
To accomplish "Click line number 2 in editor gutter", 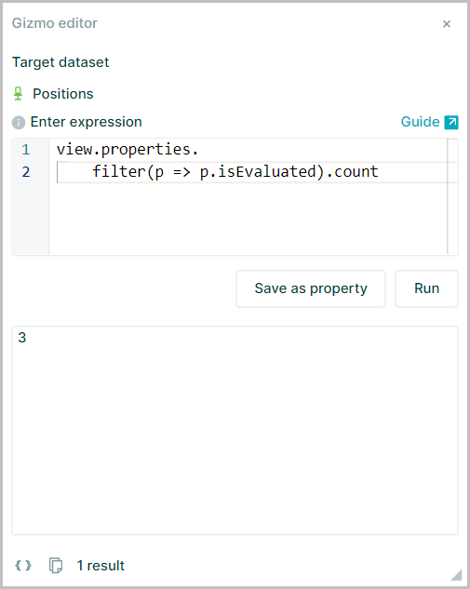I will 25,171.
